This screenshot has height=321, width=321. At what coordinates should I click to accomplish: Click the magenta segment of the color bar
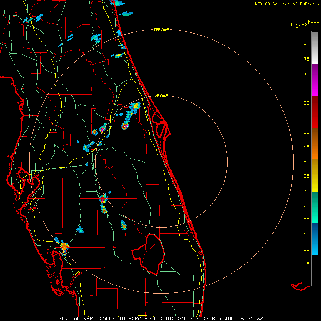[x=315, y=80]
